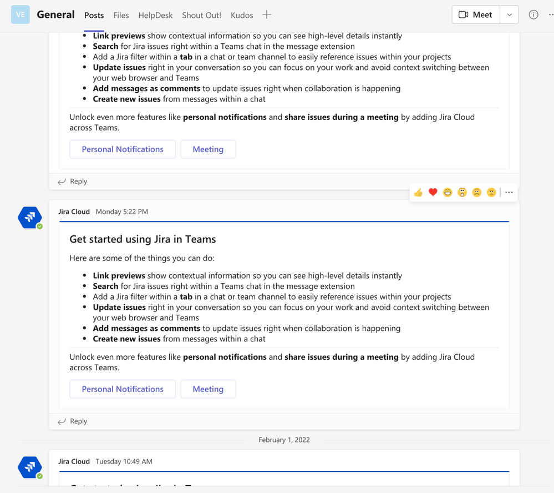Add a new tab with plus icon
Screen dimensions: 554x493
267,14
